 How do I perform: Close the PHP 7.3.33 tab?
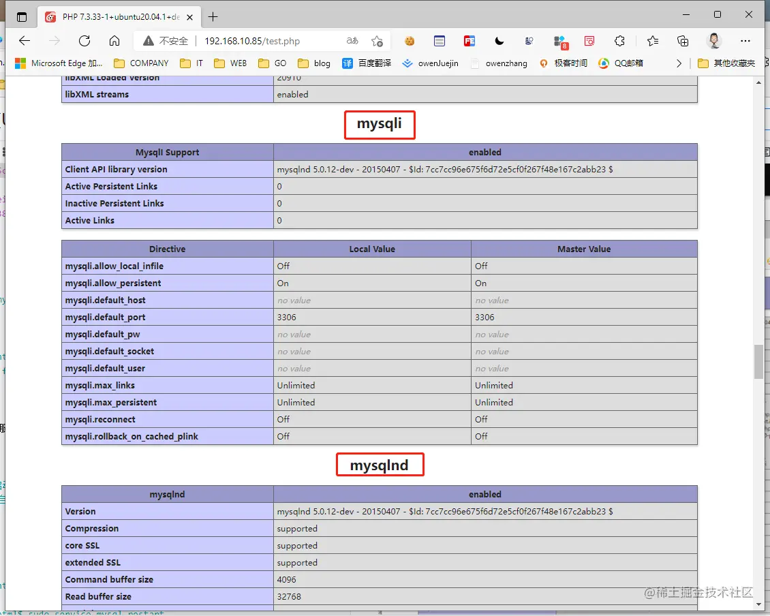[189, 17]
